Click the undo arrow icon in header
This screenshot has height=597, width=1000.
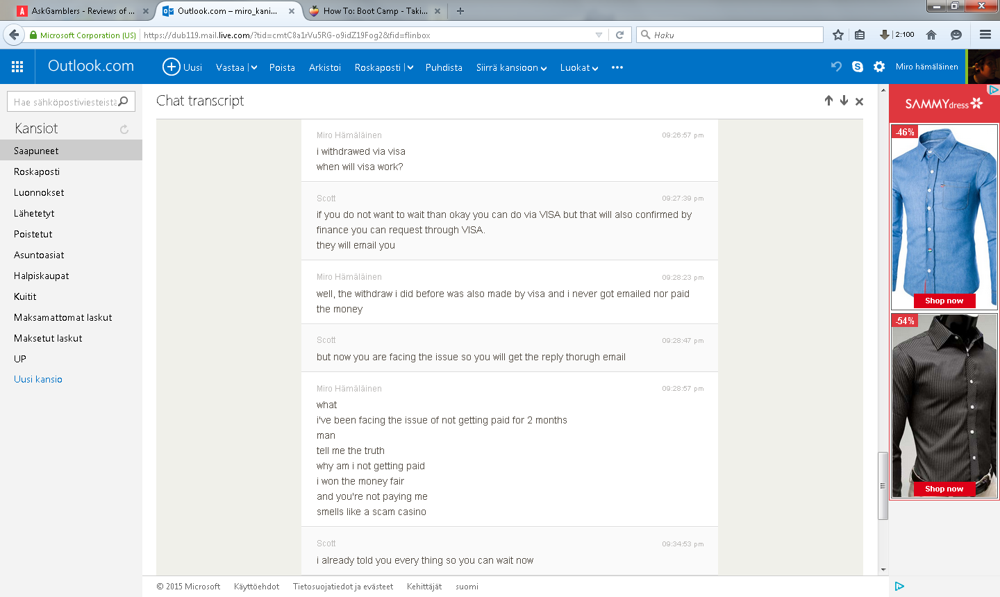(x=836, y=67)
